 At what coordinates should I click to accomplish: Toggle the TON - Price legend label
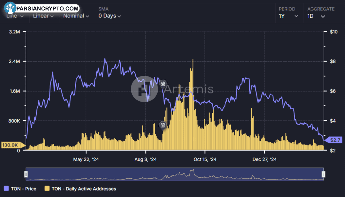(24, 189)
